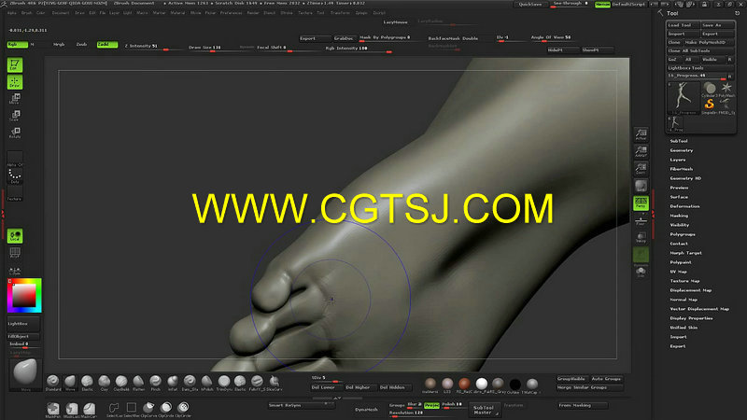
Task: Toggle the Rgb channel button
Action: tap(17, 44)
